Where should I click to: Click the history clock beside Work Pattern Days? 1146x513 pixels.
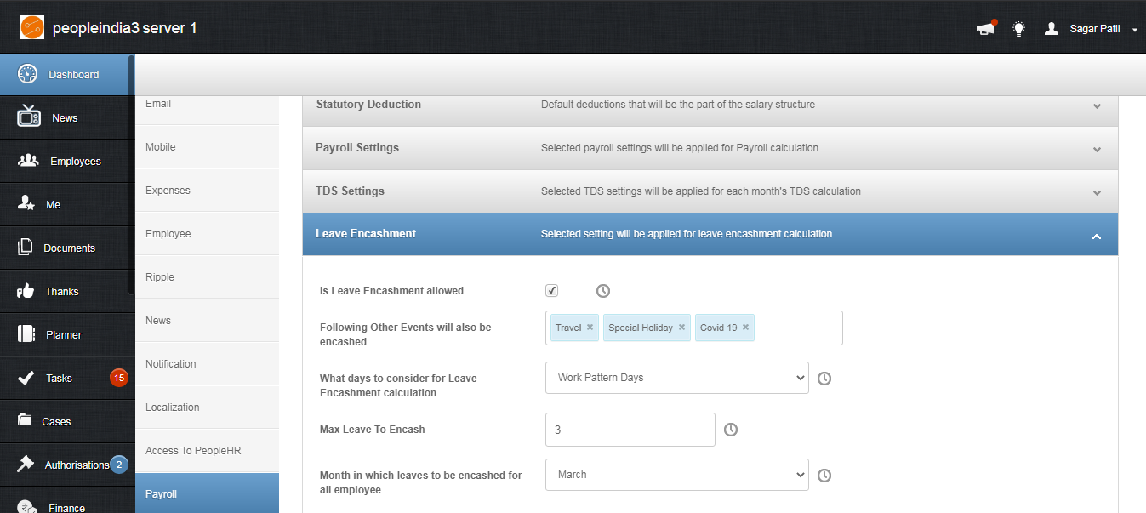(x=824, y=379)
